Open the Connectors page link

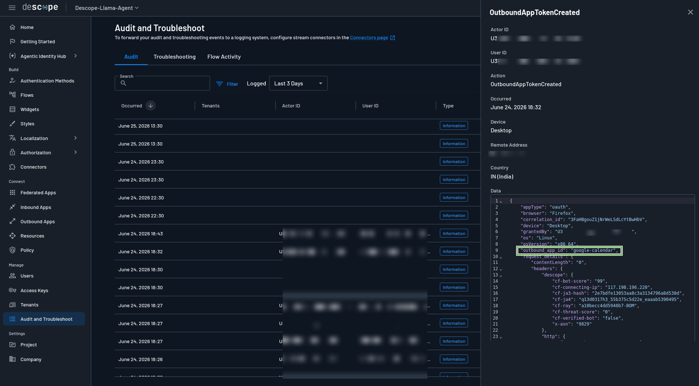(x=369, y=38)
